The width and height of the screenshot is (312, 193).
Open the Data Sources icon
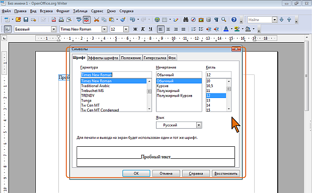pos(208,20)
